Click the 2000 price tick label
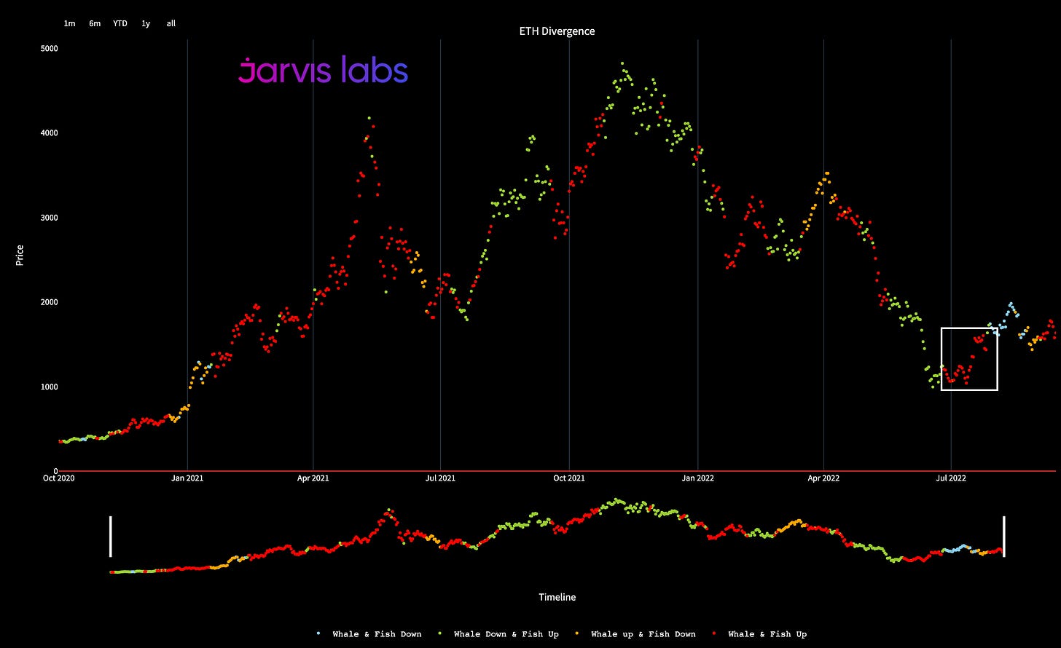This screenshot has height=648, width=1061. (49, 302)
